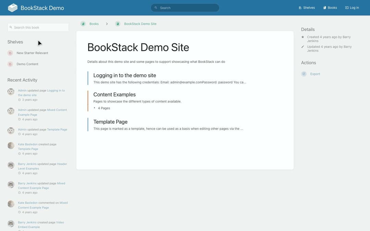Open Mixed Content Example Page Kate commented on
This screenshot has width=370, height=231.
pos(43,205)
